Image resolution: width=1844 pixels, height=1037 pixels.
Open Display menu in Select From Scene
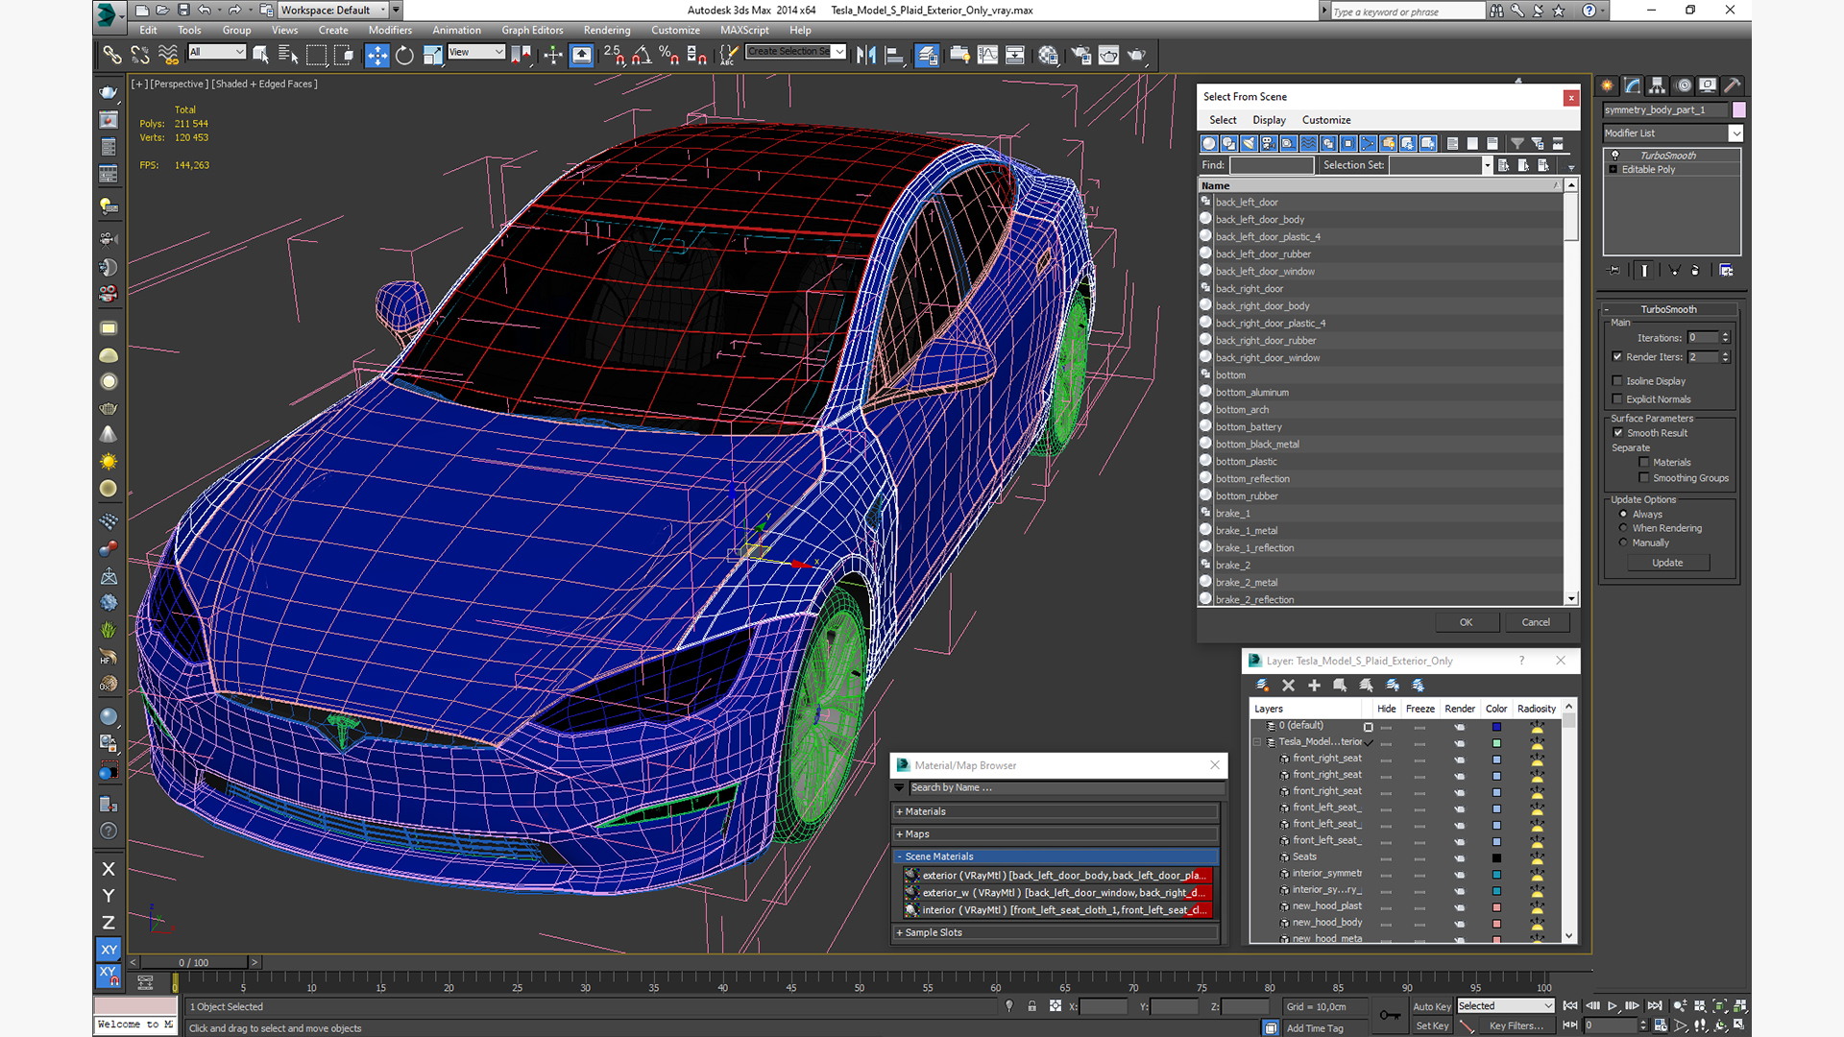[x=1269, y=120]
